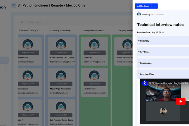Select Company Interviews column header
The height and width of the screenshot is (126, 189).
pos(94,30)
